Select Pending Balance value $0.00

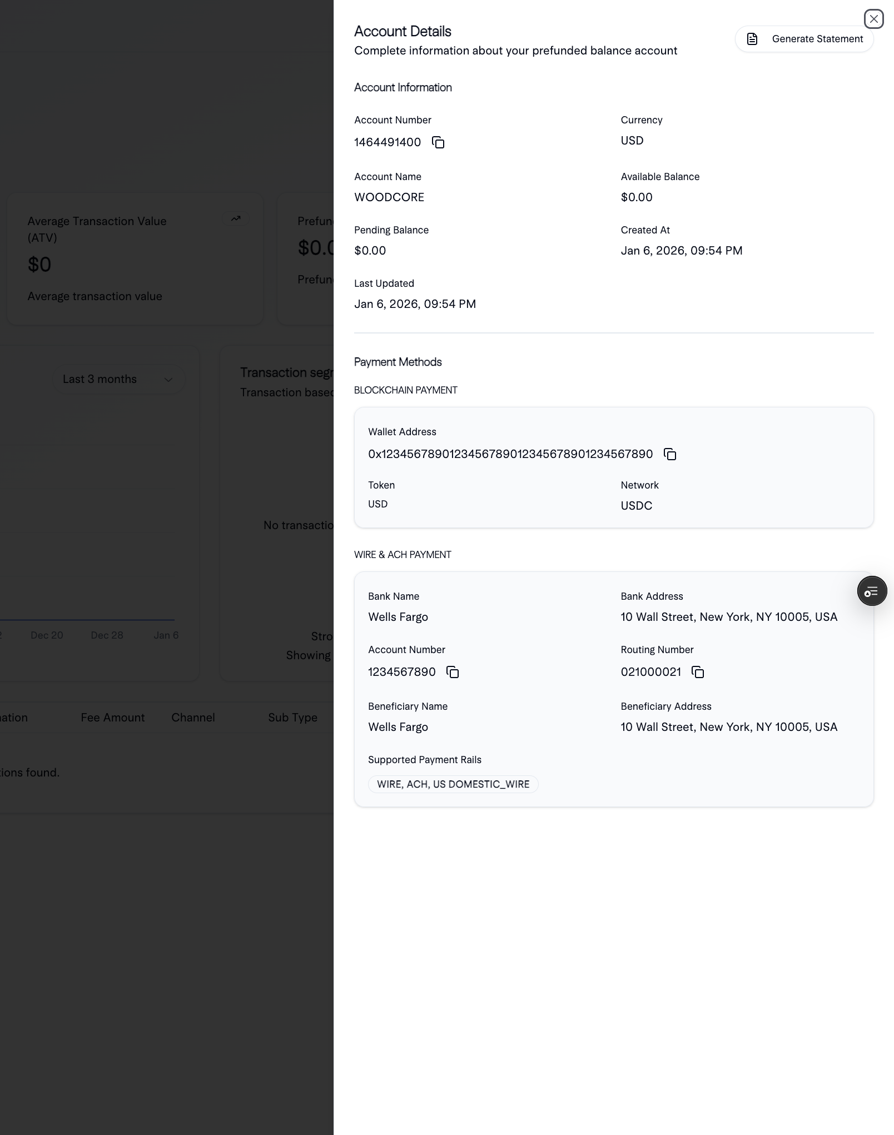tap(370, 251)
